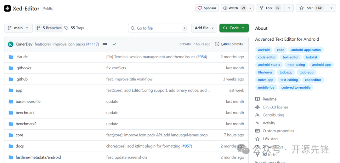The height and width of the screenshot is (163, 340).
Task: Click the folder icon beside core
Action: [11, 135]
